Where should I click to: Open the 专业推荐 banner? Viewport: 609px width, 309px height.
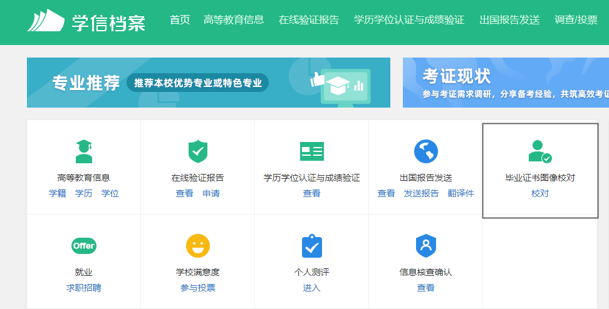[x=208, y=83]
